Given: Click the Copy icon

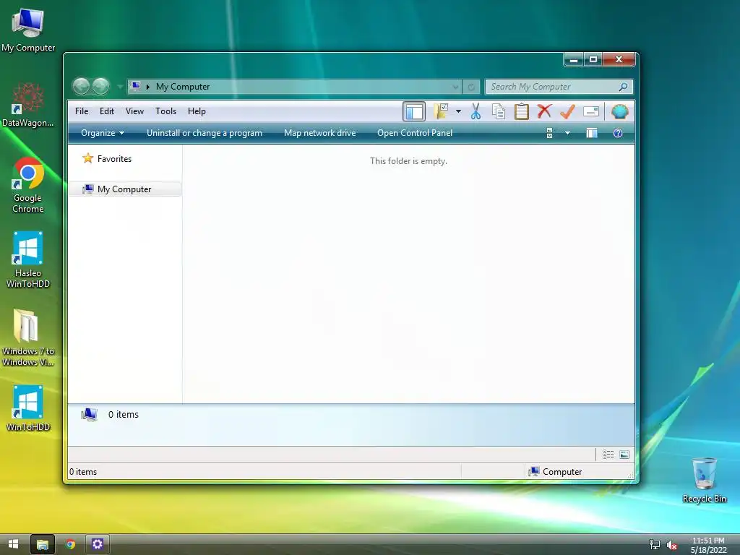Looking at the screenshot, I should pyautogui.click(x=499, y=111).
